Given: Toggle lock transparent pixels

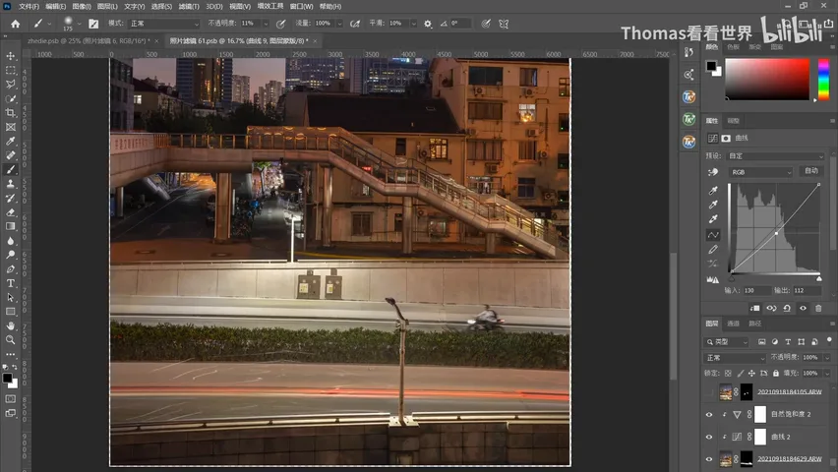Looking at the screenshot, I should 728,373.
